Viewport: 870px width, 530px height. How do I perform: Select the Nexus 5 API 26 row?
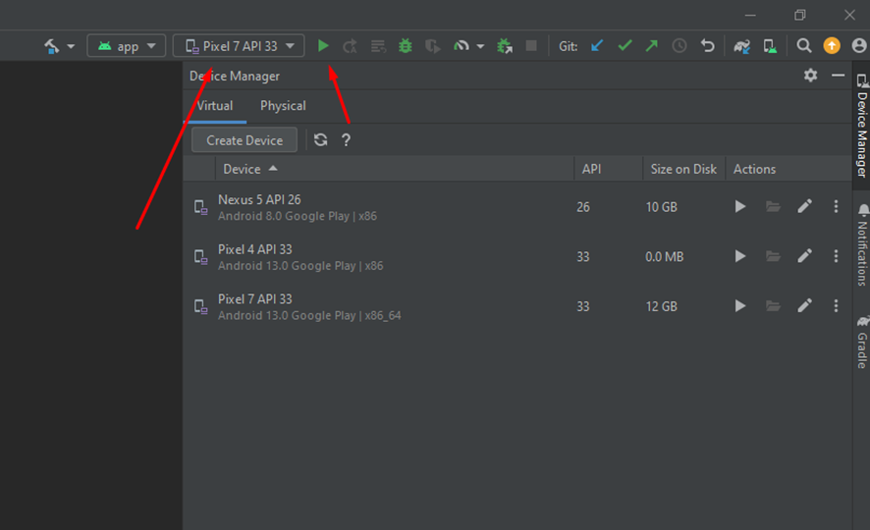coord(517,207)
